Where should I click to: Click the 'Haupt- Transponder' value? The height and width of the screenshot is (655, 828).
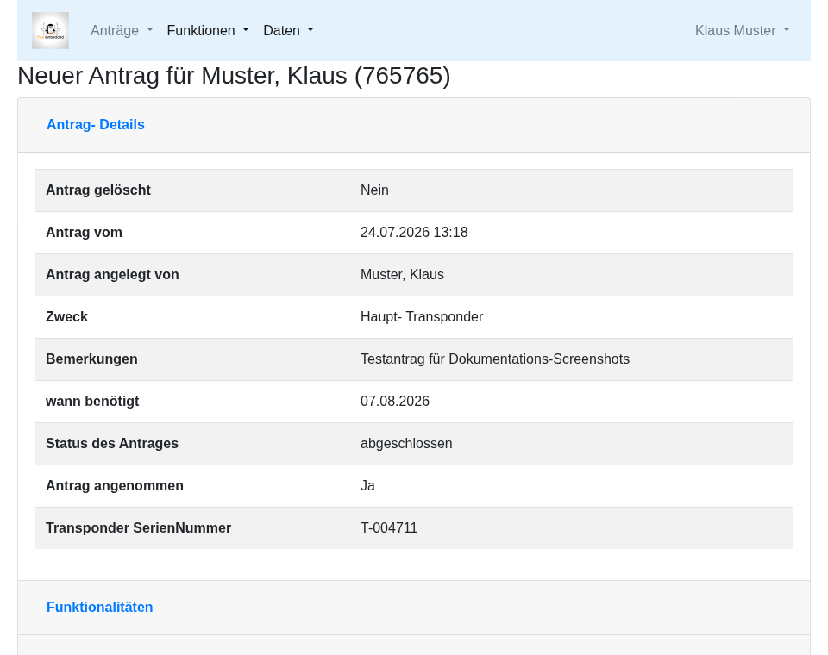(422, 316)
